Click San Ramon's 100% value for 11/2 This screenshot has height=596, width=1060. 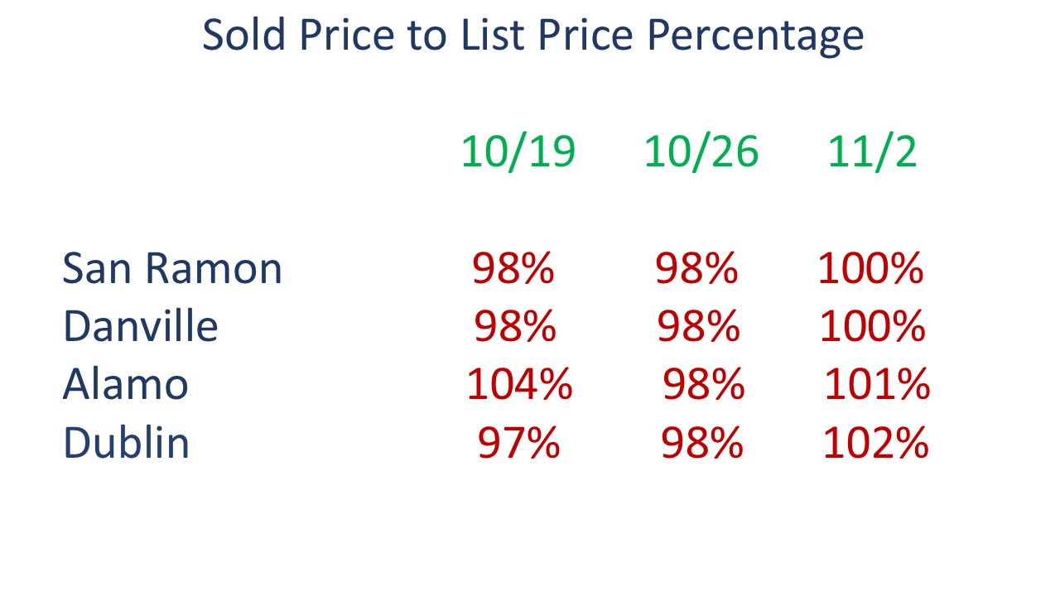tap(870, 269)
